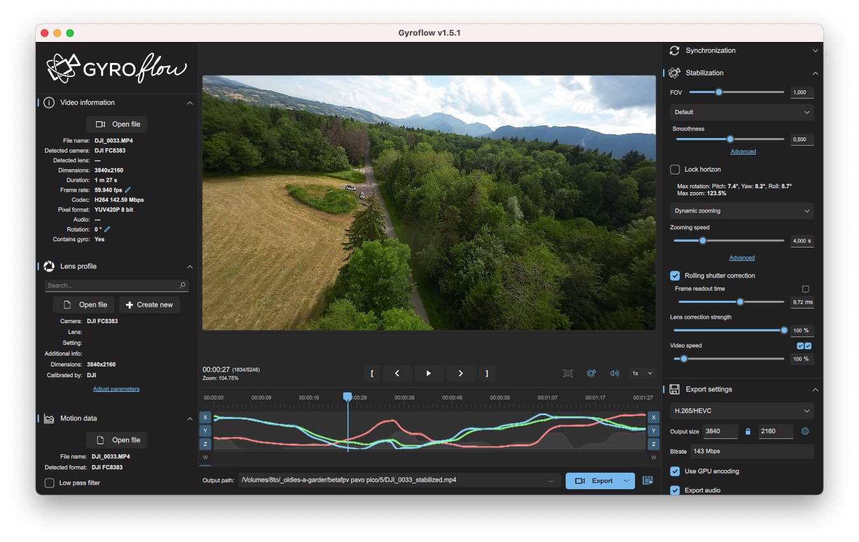Click the Stabilization gyro icon
This screenshot has width=859, height=542.
tap(674, 73)
